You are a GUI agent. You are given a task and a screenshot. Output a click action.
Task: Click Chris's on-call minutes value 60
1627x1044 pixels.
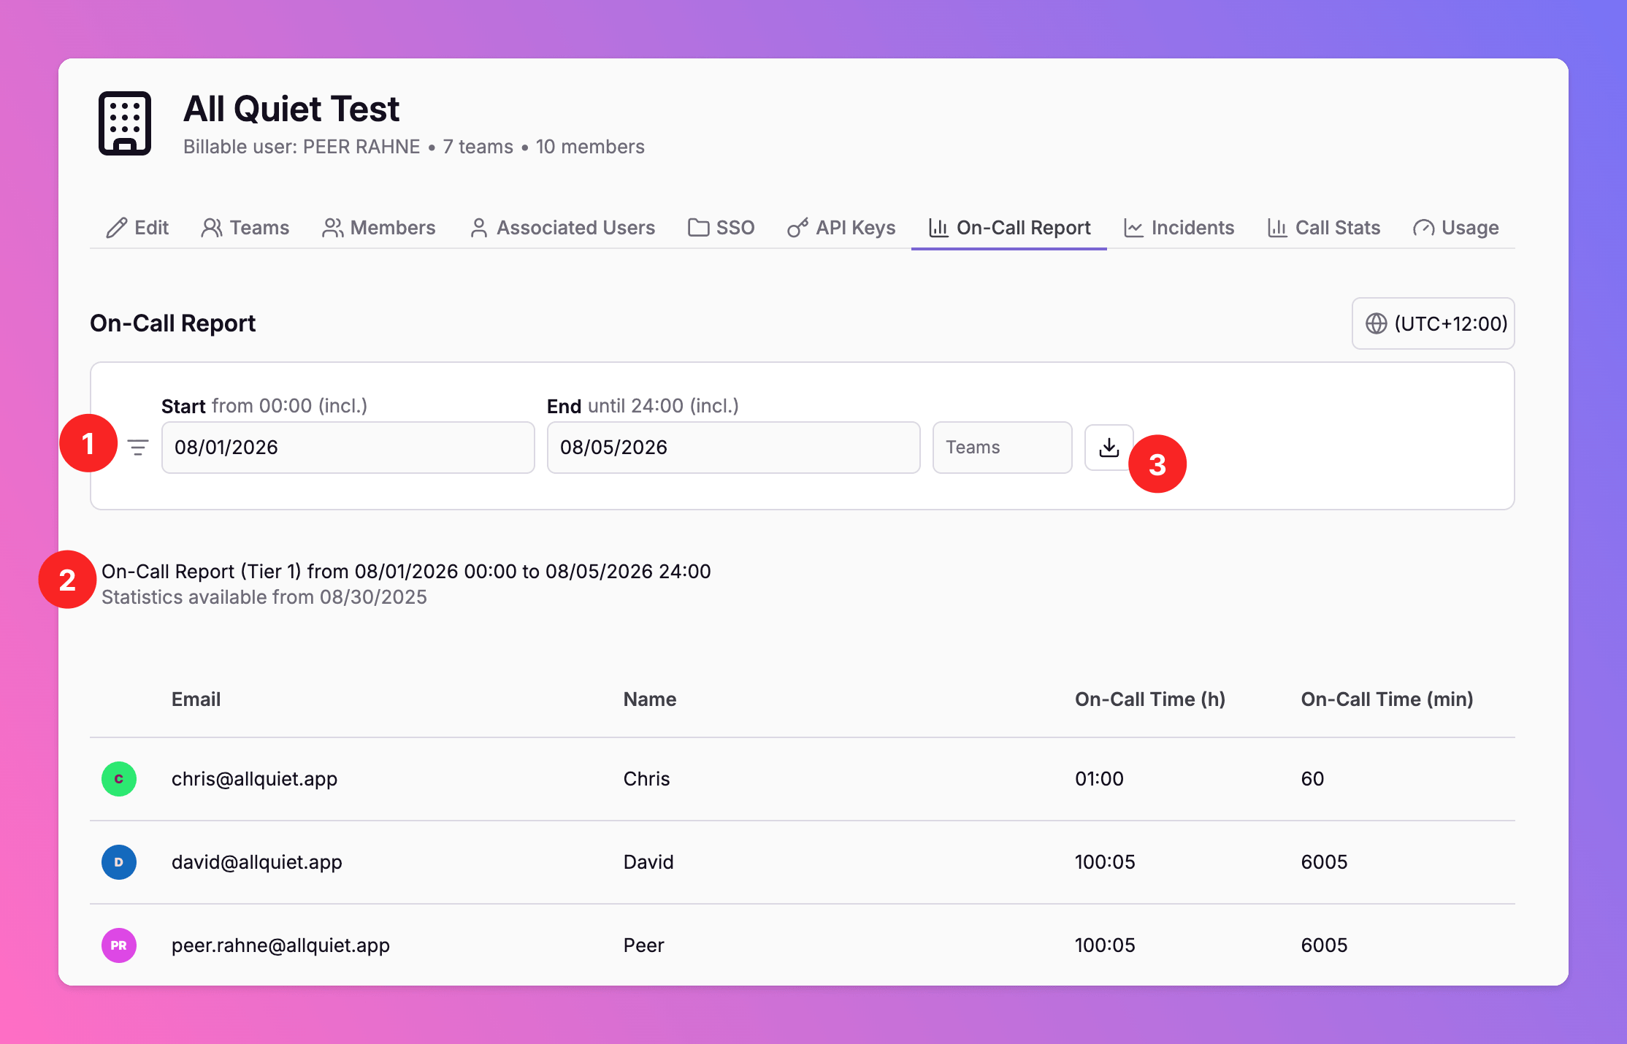1312,779
